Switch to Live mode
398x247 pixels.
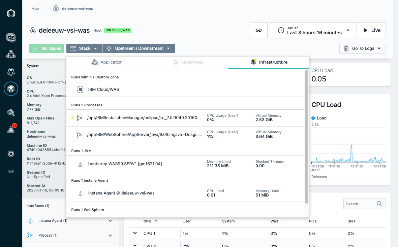click(371, 30)
